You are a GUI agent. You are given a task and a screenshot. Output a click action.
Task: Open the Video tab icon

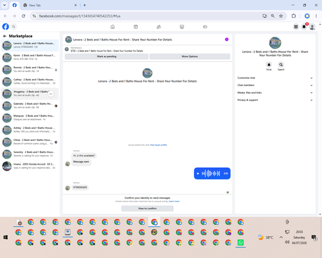point(136,27)
